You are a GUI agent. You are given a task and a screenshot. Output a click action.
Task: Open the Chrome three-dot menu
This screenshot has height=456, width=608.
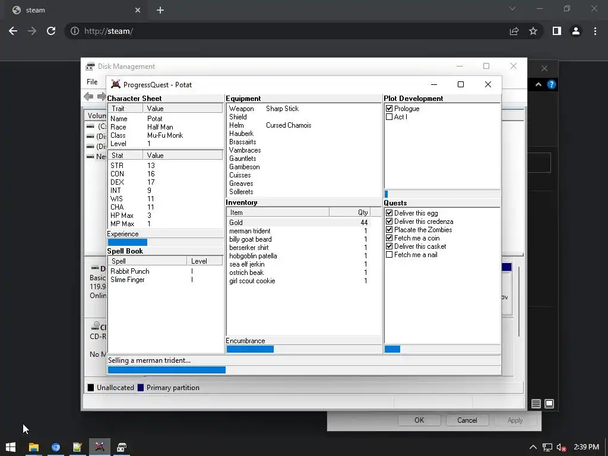(x=595, y=31)
